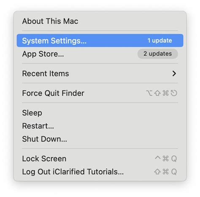
Task: Click Control caret glyph beside Lock Screen
Action: click(158, 158)
